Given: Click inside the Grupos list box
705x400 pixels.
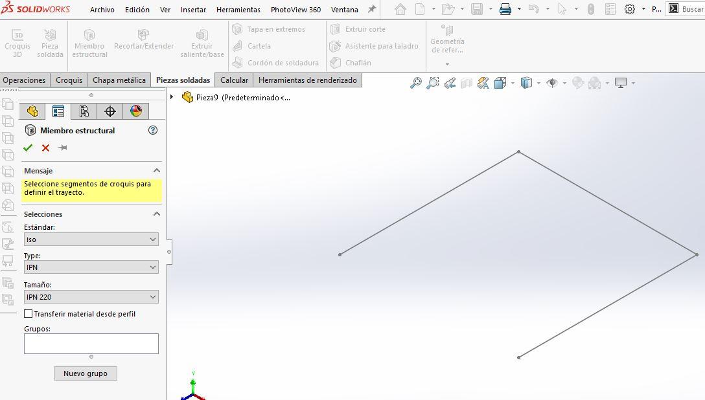Looking at the screenshot, I should coord(91,344).
